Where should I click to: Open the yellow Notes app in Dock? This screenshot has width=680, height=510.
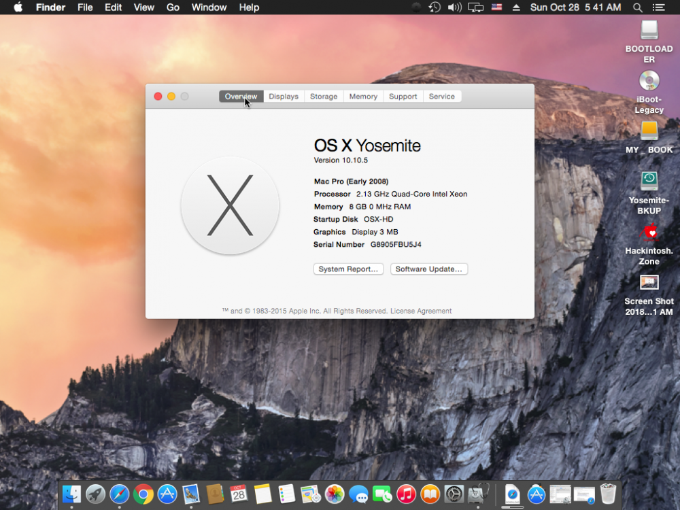click(262, 494)
